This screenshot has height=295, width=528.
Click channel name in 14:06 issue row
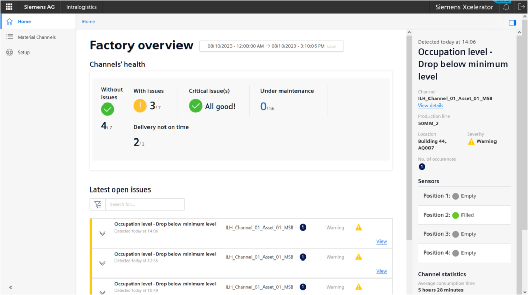tap(259, 228)
